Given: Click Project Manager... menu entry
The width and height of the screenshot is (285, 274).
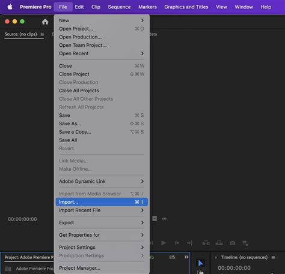Looking at the screenshot, I should (102, 268).
